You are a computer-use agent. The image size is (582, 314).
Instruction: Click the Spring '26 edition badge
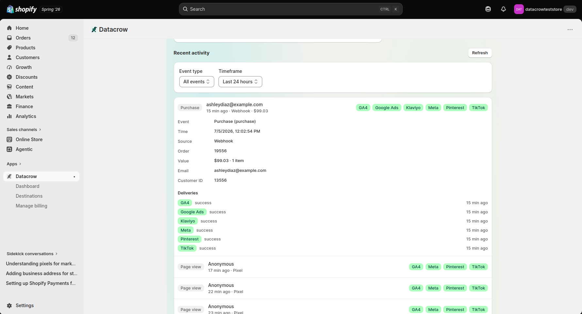pyautogui.click(x=51, y=9)
